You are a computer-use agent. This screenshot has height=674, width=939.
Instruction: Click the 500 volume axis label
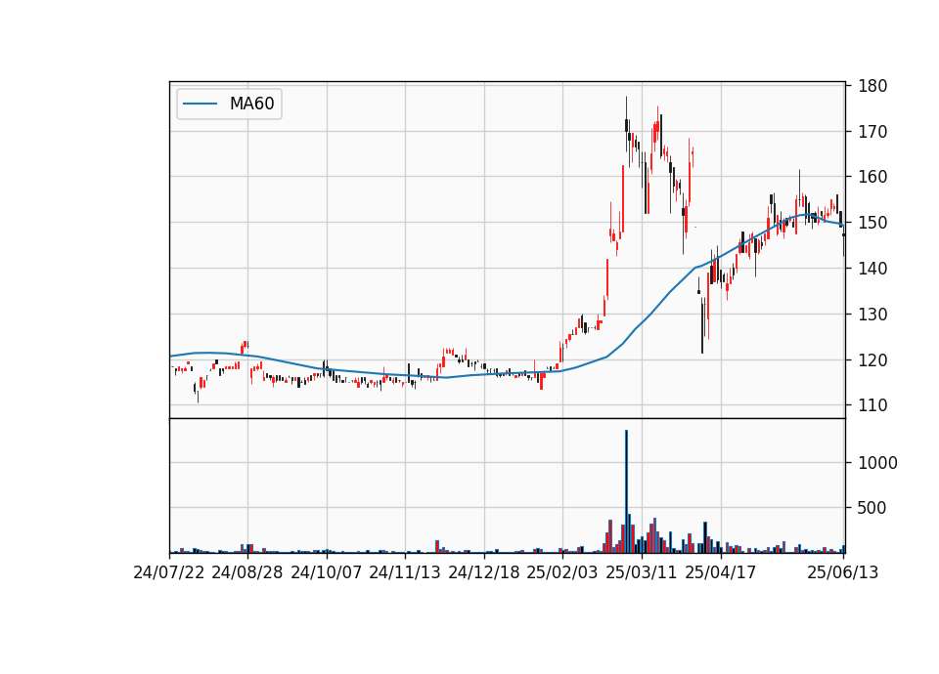click(872, 508)
